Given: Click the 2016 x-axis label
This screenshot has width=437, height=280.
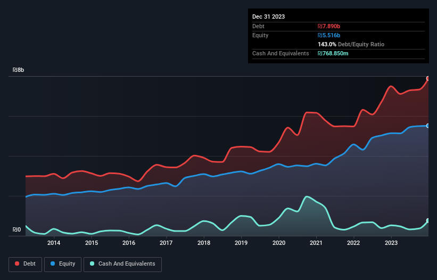Looking at the screenshot, I should 129,243.
